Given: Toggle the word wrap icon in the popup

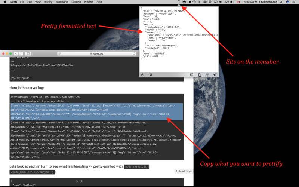Looking at the screenshot, I should 207,75.
